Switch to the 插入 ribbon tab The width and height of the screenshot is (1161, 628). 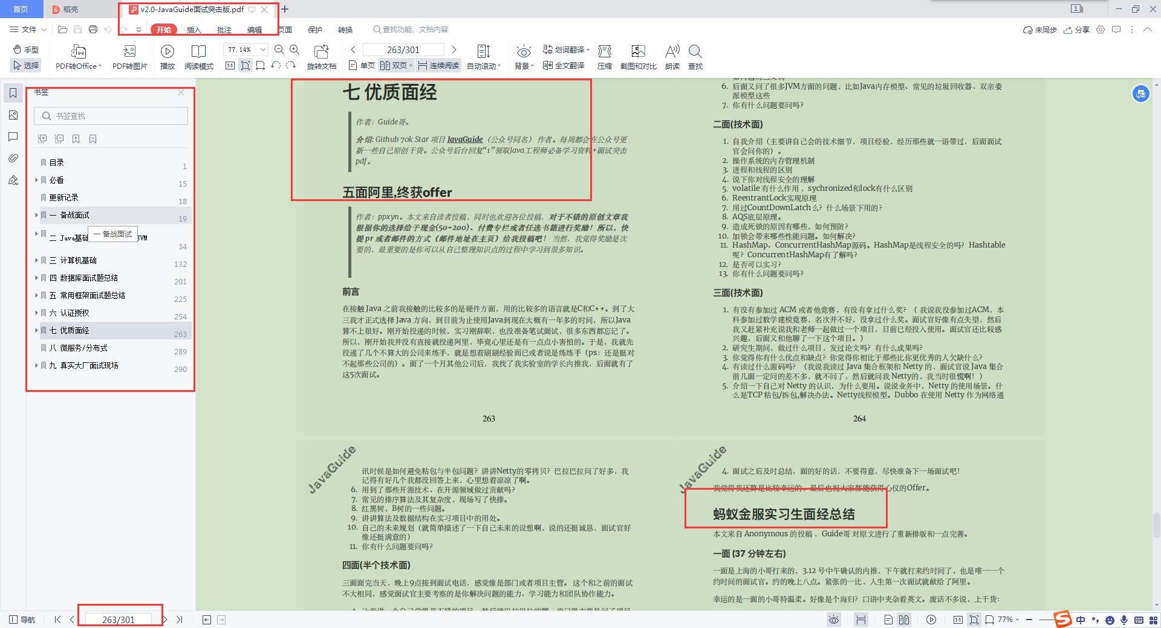coord(193,30)
